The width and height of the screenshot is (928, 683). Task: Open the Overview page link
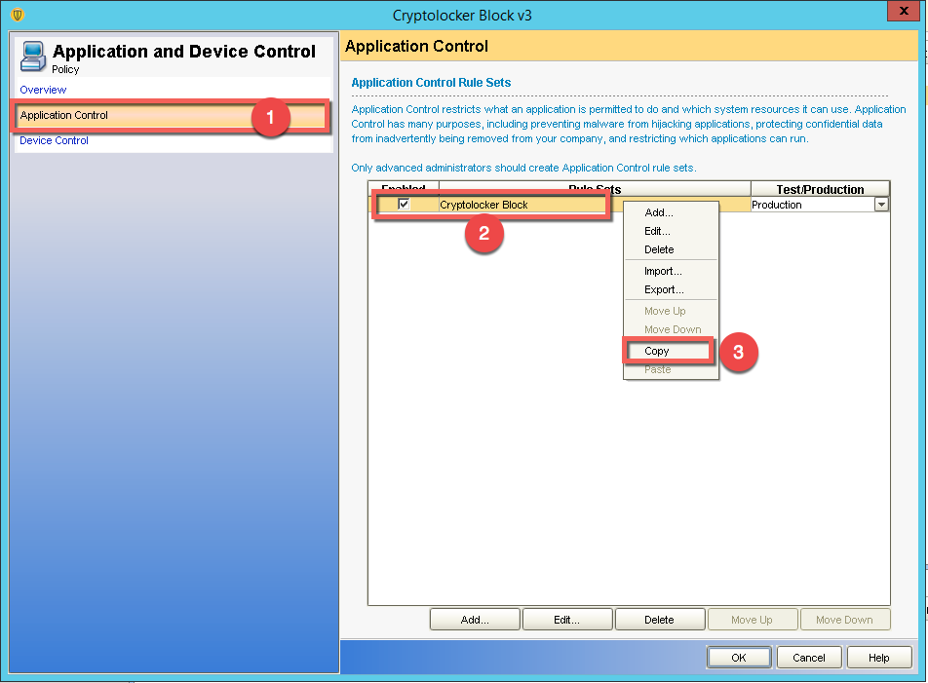click(x=43, y=90)
